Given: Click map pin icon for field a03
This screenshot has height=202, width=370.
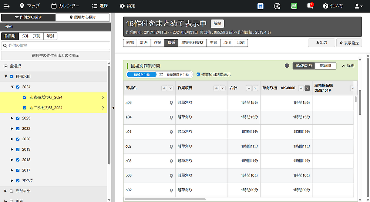Looking at the screenshot, I should [x=171, y=102].
